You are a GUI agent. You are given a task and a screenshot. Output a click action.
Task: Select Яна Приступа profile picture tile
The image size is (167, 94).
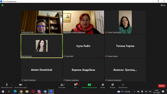point(42,46)
